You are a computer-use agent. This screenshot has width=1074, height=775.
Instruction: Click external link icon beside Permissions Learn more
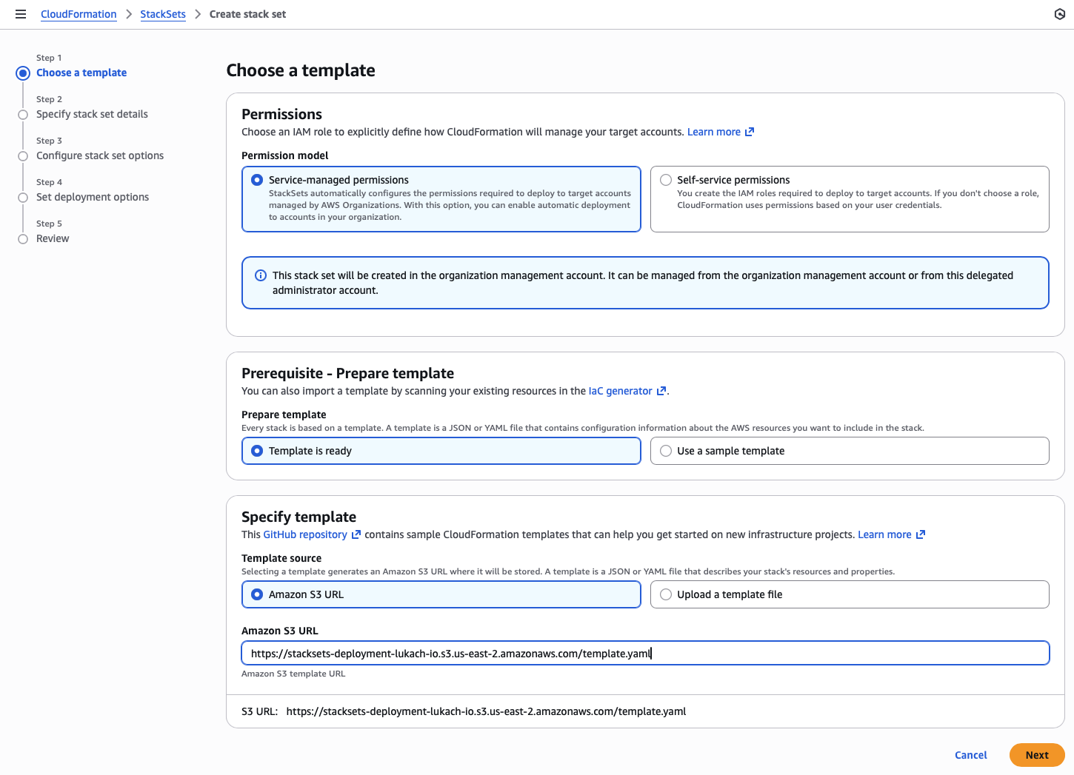click(x=750, y=132)
